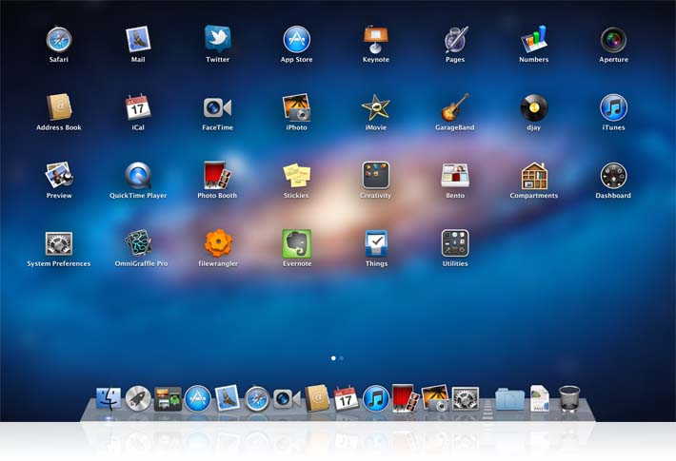
Task: Open the filewrangler app icon
Action: (218, 243)
